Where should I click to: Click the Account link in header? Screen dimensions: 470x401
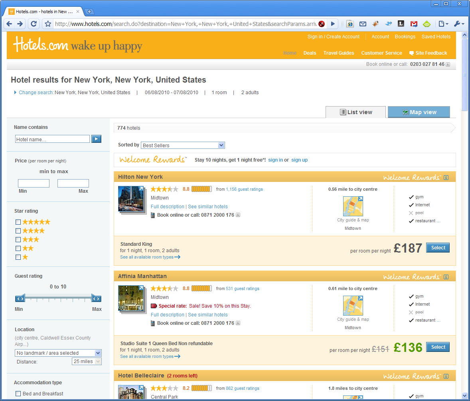pos(380,37)
